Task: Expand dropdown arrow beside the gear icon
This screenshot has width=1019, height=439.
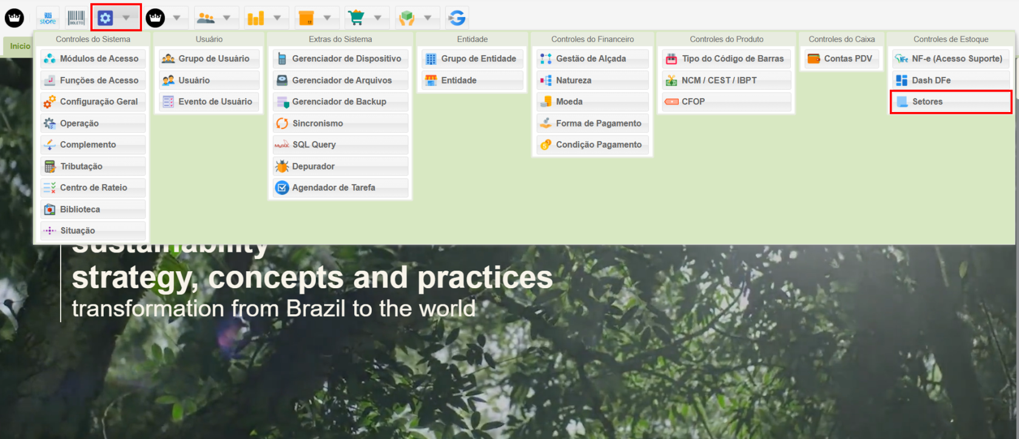Action: pos(126,18)
